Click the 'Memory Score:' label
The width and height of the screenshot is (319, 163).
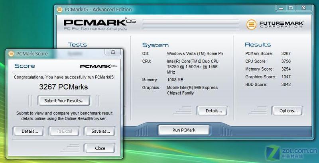coord(260,69)
